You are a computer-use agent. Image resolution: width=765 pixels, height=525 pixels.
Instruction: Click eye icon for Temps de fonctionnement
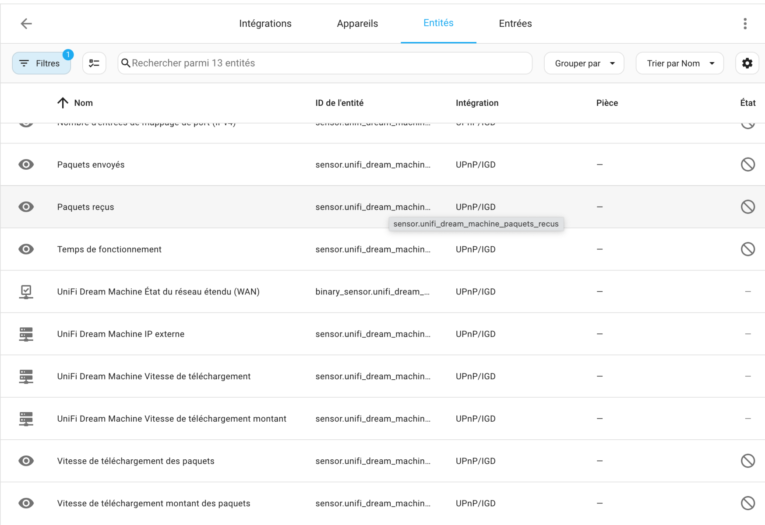click(x=26, y=249)
